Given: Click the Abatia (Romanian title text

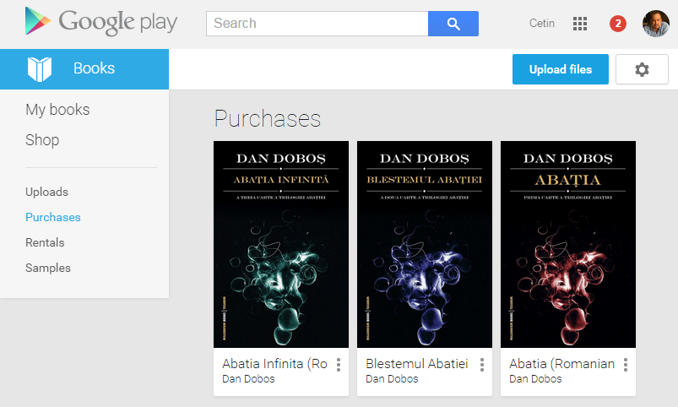Looking at the screenshot, I should 561,364.
